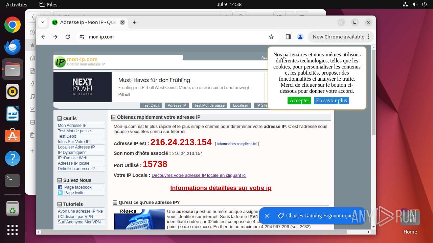433x243 pixels.
Task: Click En savoir plus button
Action: (332, 101)
